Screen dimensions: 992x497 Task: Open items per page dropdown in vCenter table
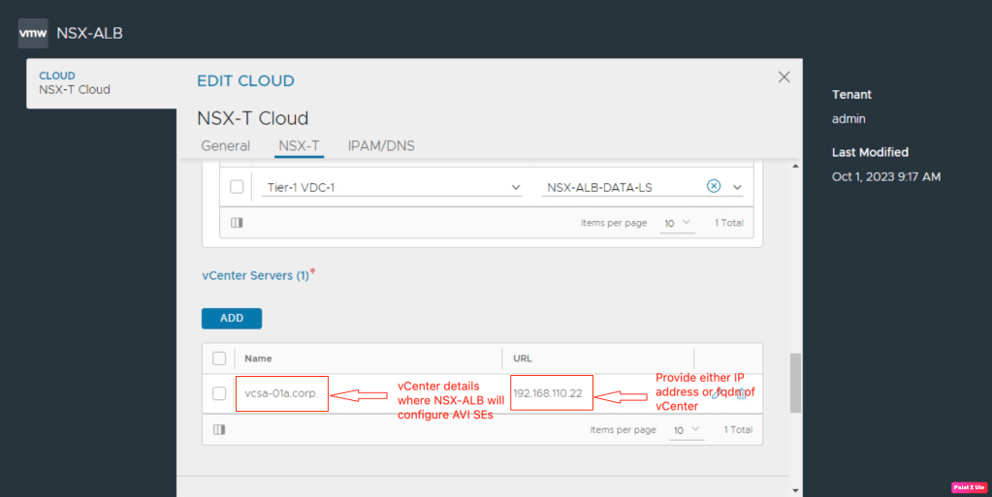[x=687, y=429]
